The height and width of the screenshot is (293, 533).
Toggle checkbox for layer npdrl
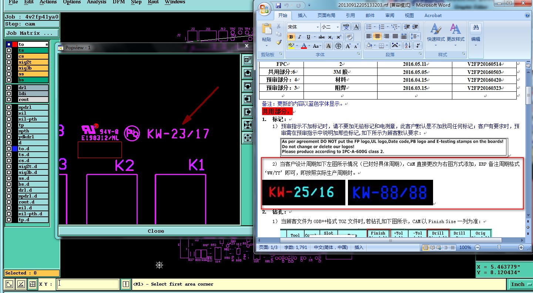pos(9,107)
